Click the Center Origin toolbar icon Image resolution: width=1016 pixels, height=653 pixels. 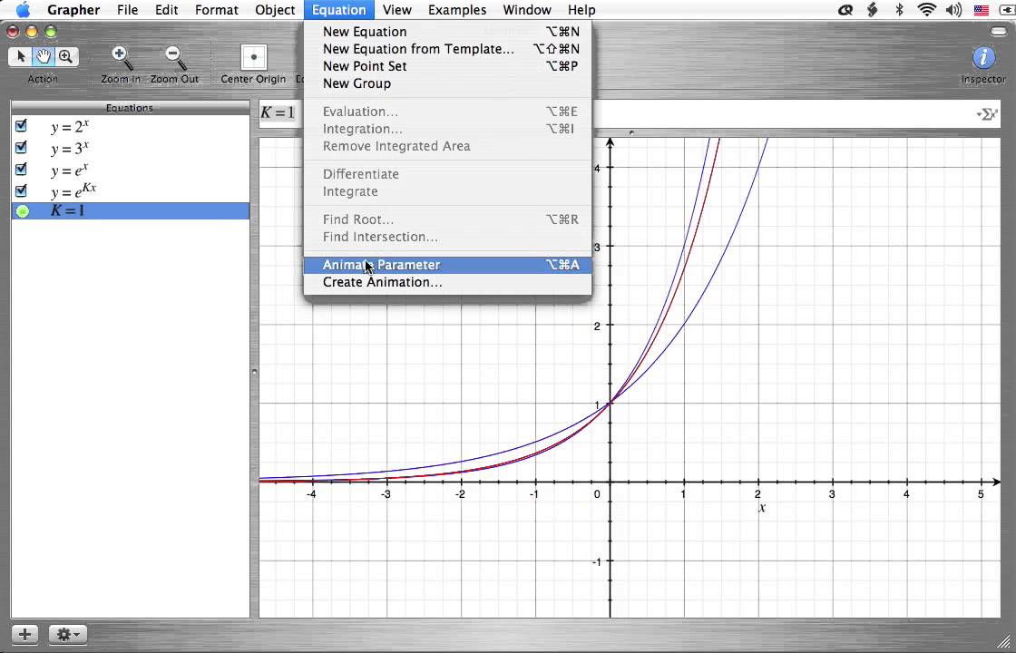click(x=253, y=57)
